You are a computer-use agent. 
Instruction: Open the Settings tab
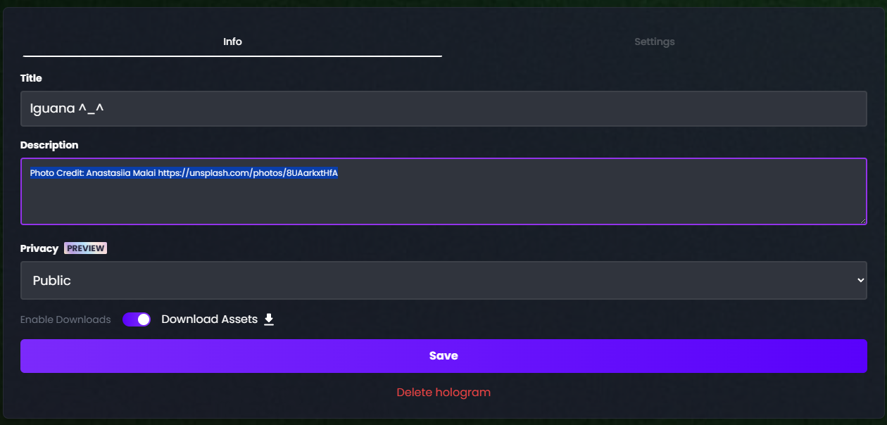pos(654,42)
